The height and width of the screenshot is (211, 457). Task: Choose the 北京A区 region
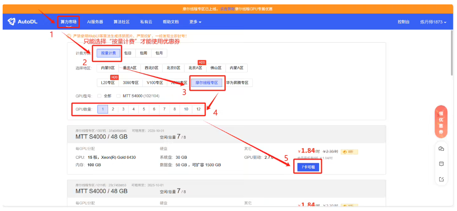point(195,68)
